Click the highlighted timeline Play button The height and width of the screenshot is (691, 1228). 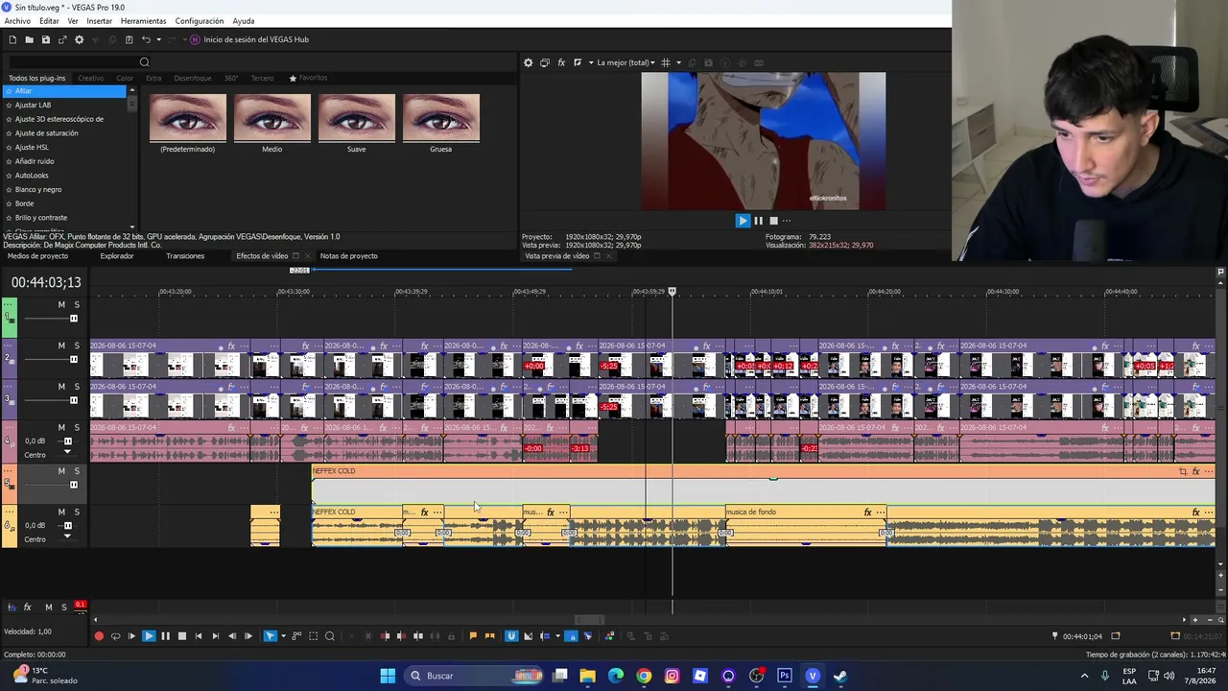click(149, 636)
